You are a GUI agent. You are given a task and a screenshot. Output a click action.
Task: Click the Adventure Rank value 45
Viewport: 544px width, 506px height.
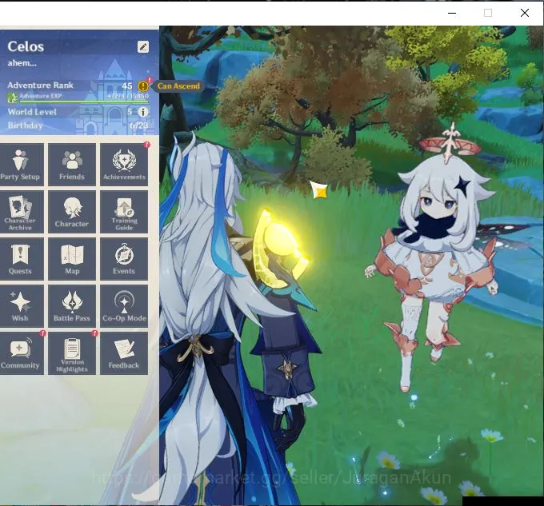[x=127, y=86]
